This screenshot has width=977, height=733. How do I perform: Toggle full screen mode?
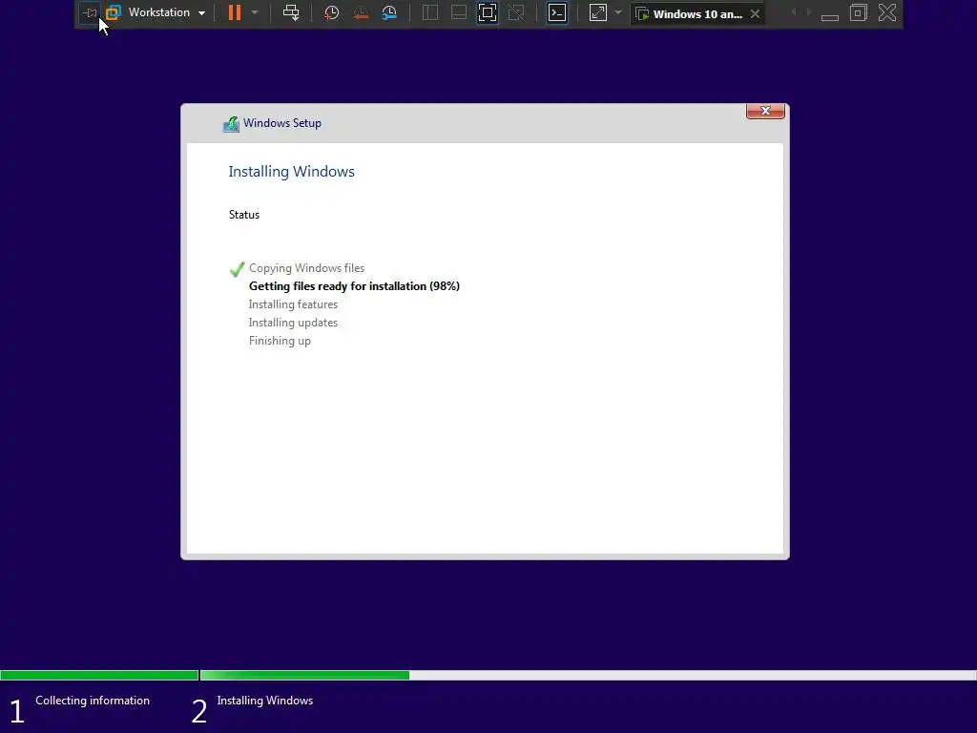pos(488,12)
